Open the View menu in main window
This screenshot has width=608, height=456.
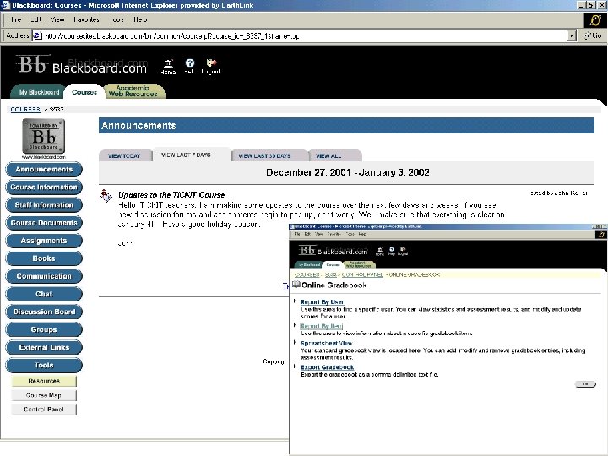click(x=57, y=19)
